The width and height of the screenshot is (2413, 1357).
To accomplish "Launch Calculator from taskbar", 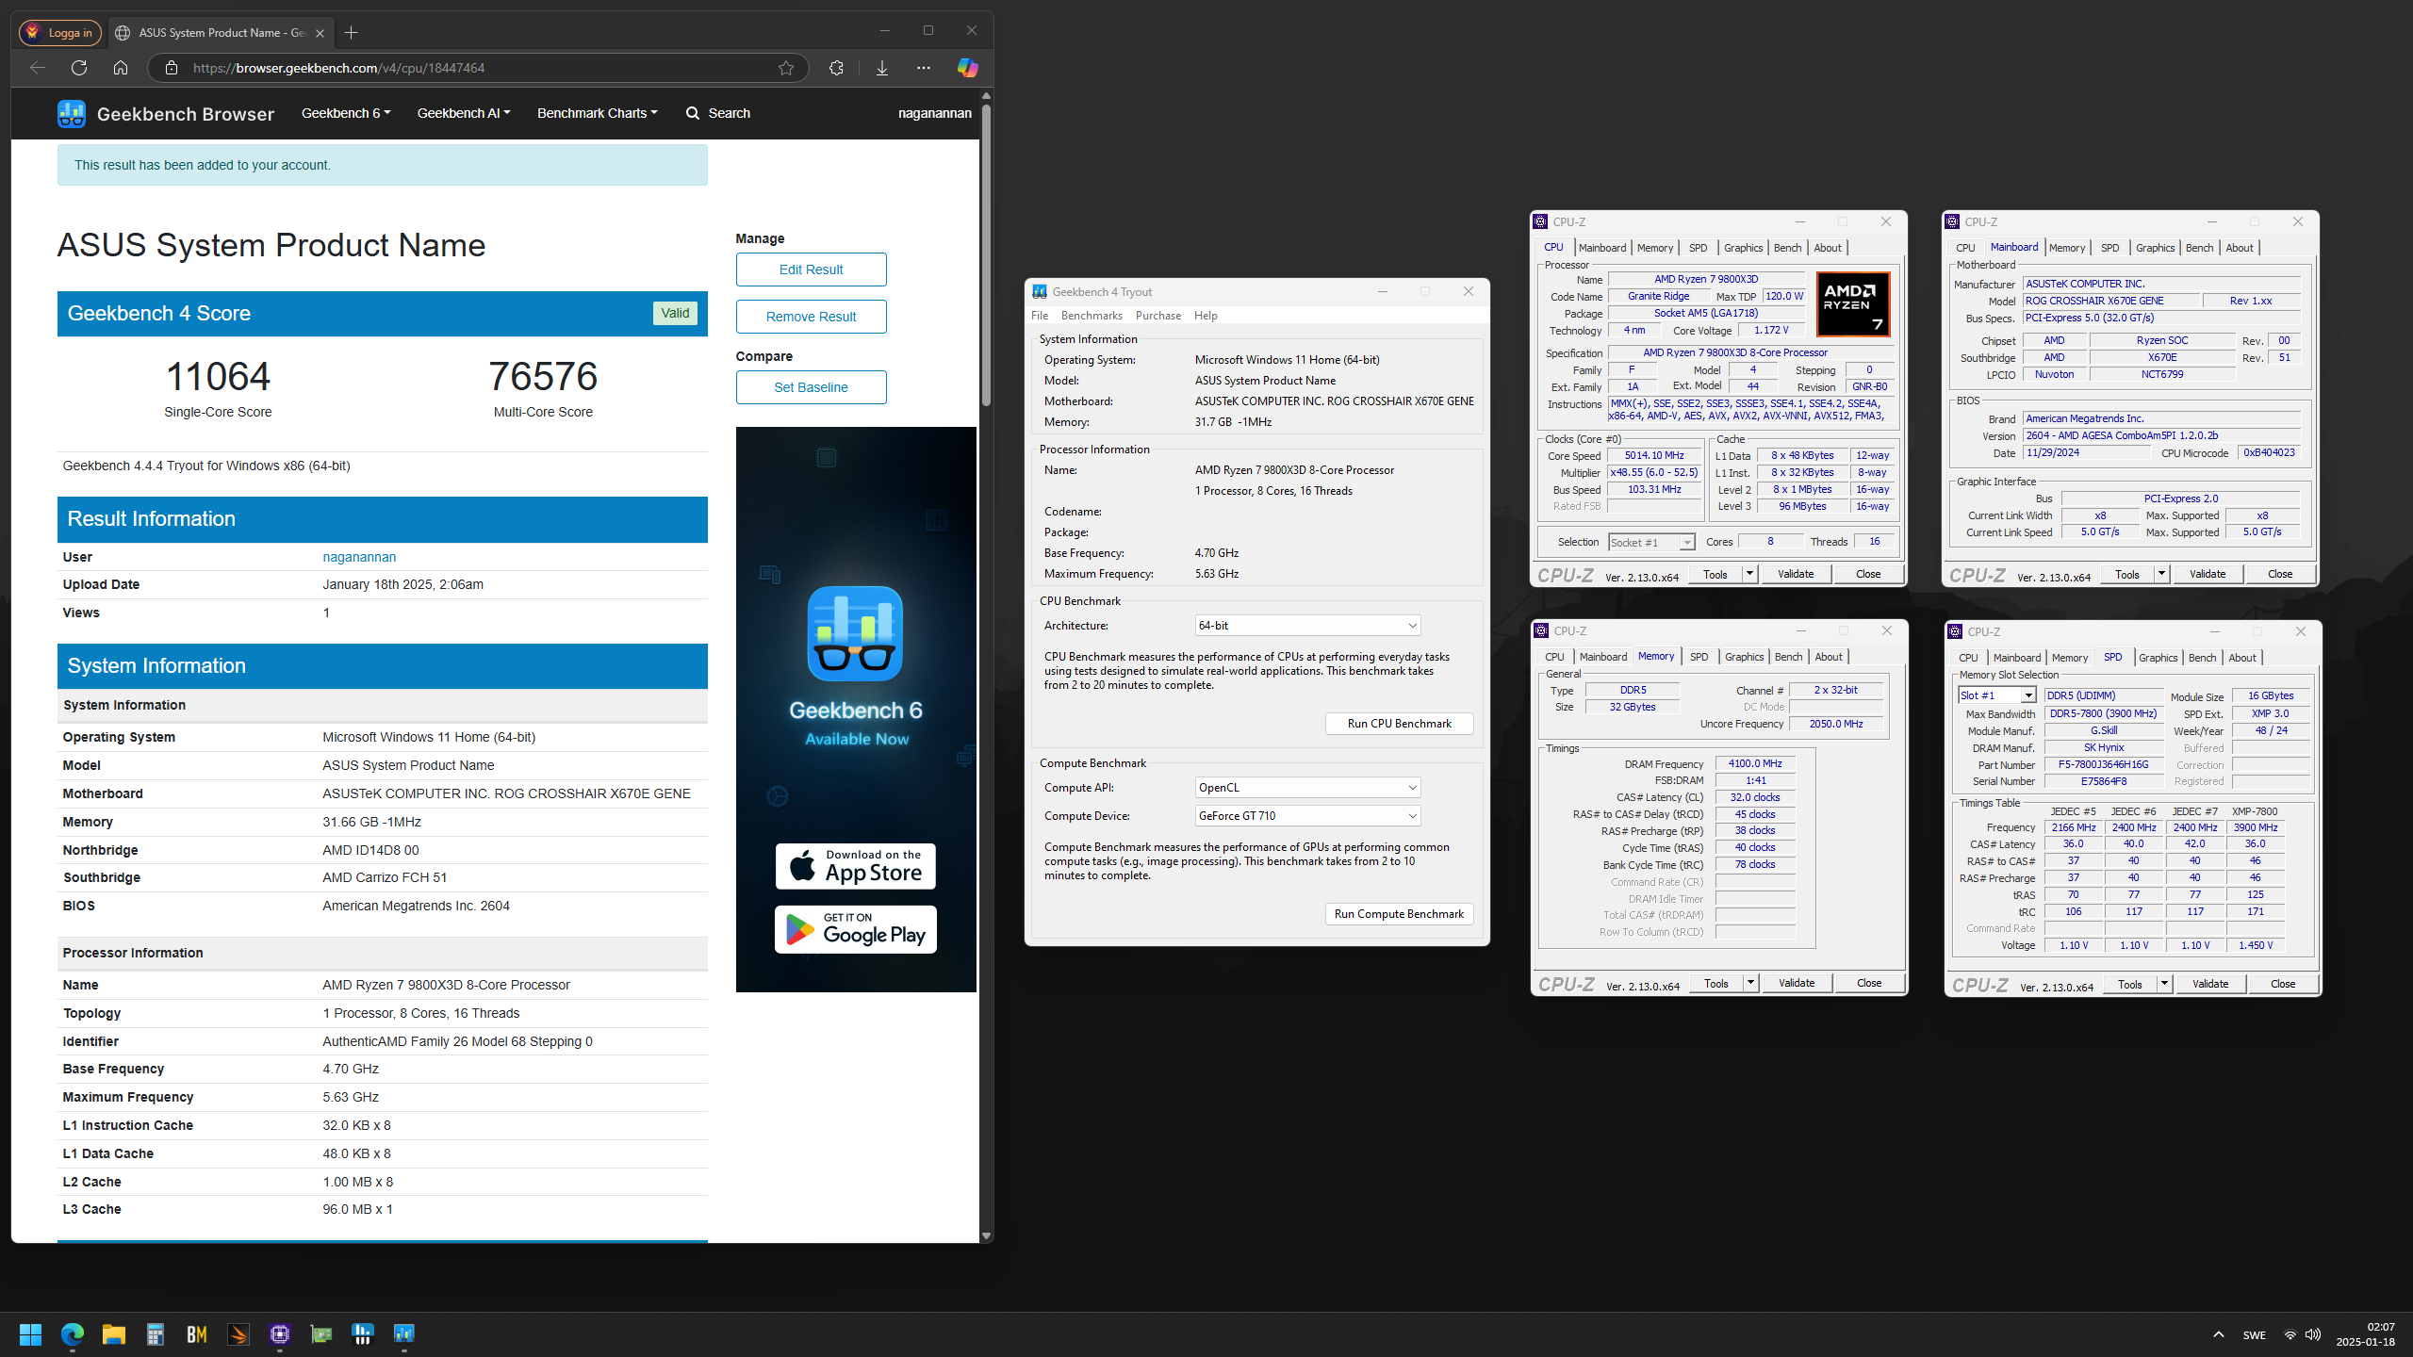I will pos(156,1333).
